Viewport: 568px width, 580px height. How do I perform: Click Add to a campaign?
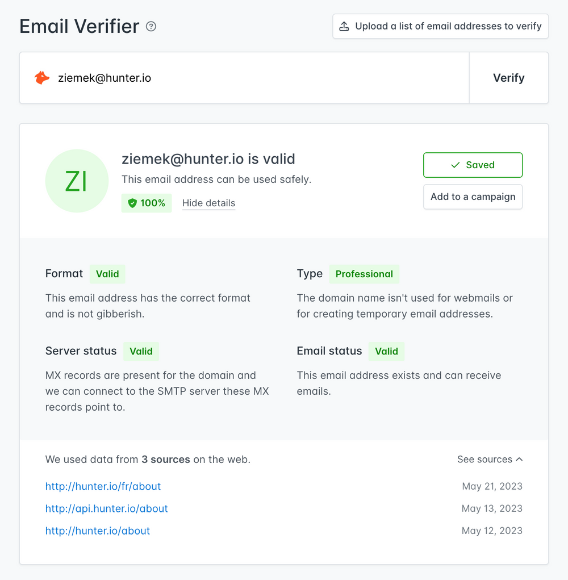(x=473, y=197)
